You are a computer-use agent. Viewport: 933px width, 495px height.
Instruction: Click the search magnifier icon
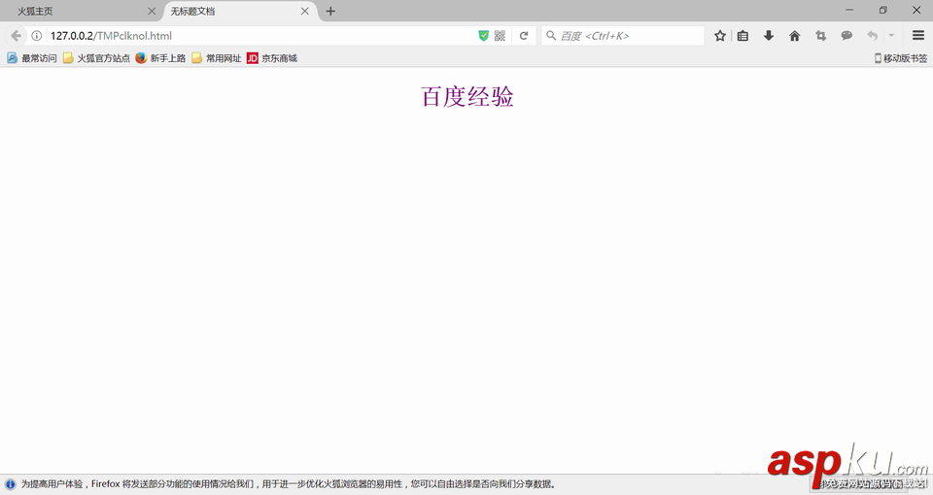[x=551, y=36]
